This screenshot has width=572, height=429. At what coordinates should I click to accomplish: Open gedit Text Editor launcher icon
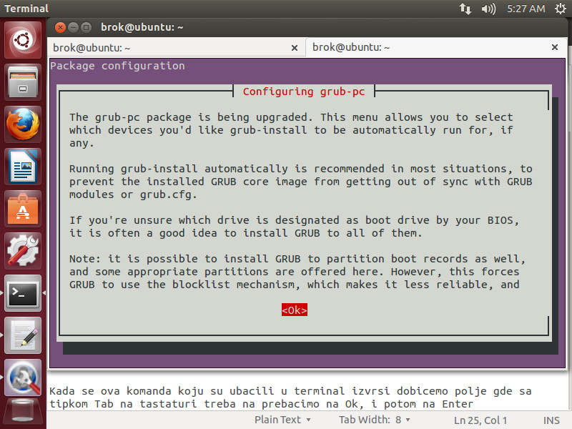23,335
